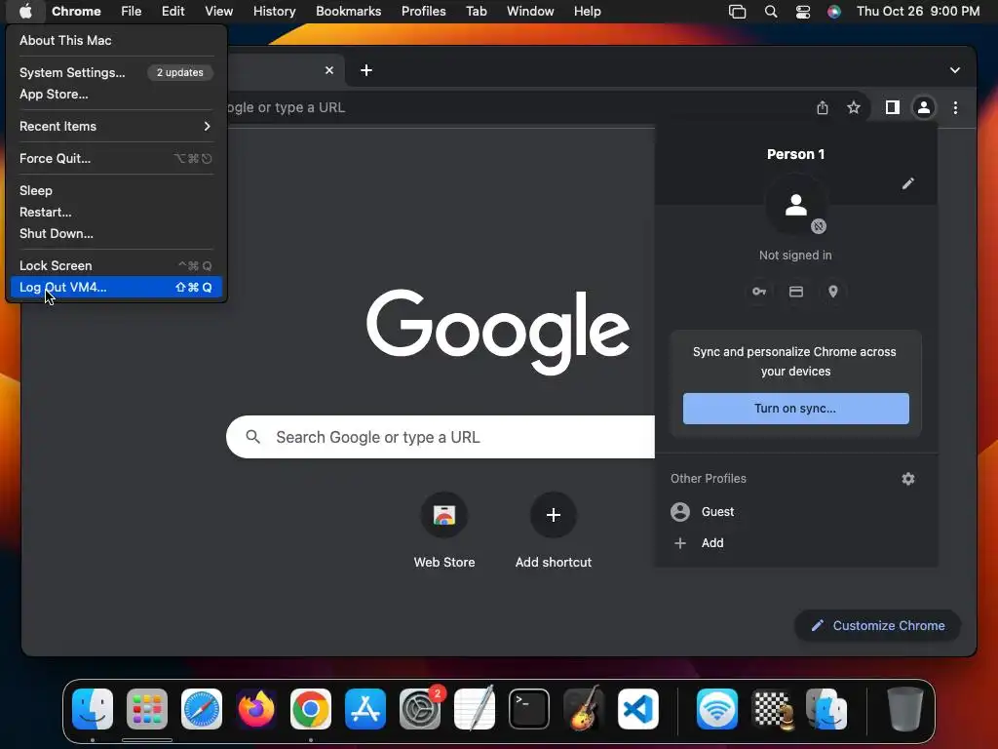This screenshot has height=749, width=998.
Task: Close the current Chrome tab
Action: point(329,70)
